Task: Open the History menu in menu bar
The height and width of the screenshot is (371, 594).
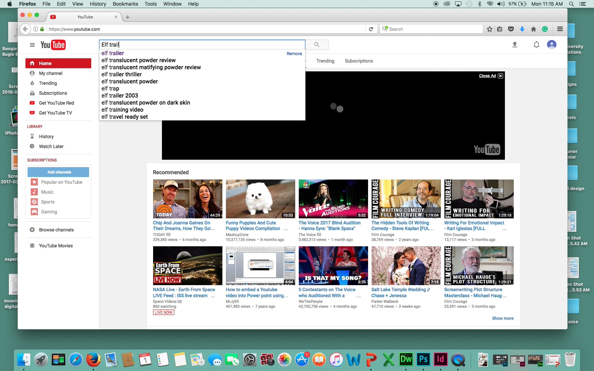Action: pos(98,4)
